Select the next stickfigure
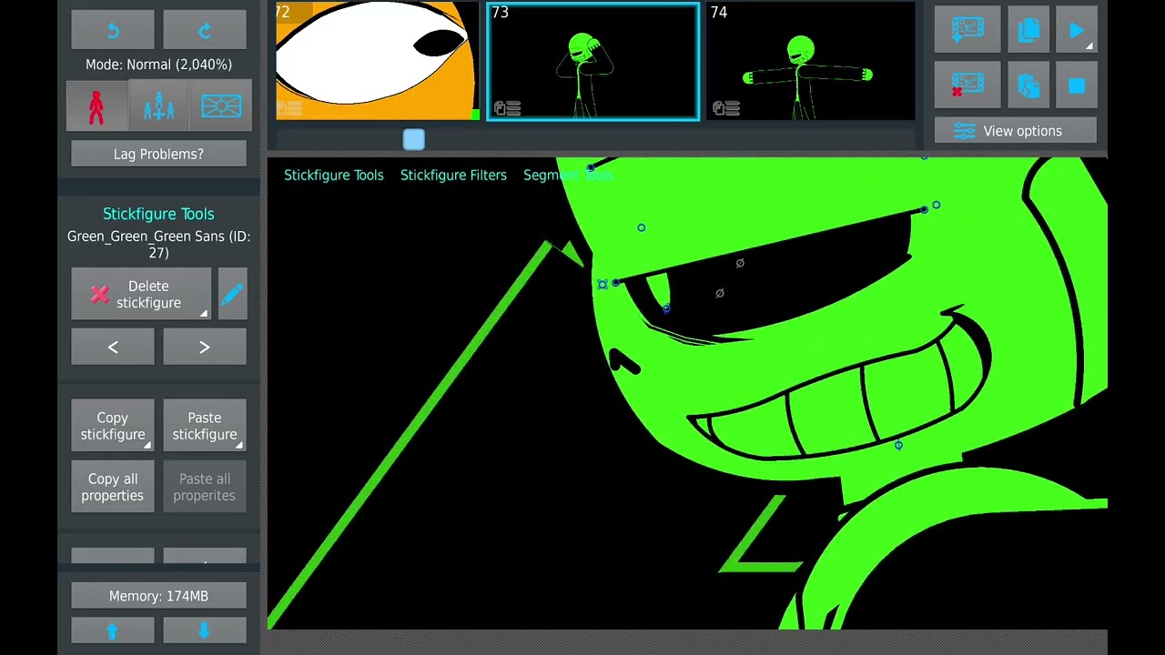This screenshot has width=1165, height=655. coord(205,347)
